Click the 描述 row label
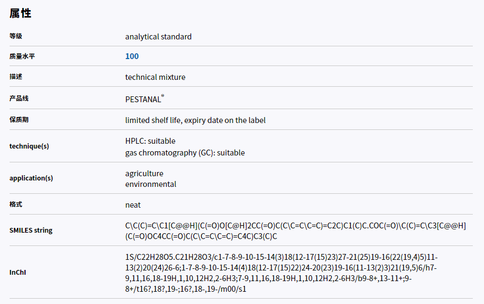Screen dimensions: 484x304 tap(16, 77)
